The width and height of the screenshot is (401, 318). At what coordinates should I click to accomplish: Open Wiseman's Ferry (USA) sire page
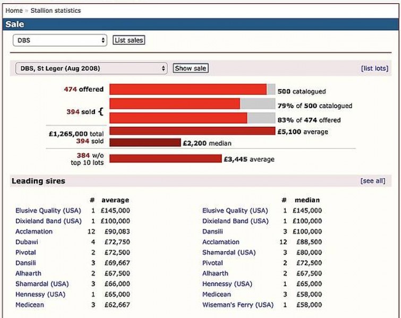click(238, 305)
